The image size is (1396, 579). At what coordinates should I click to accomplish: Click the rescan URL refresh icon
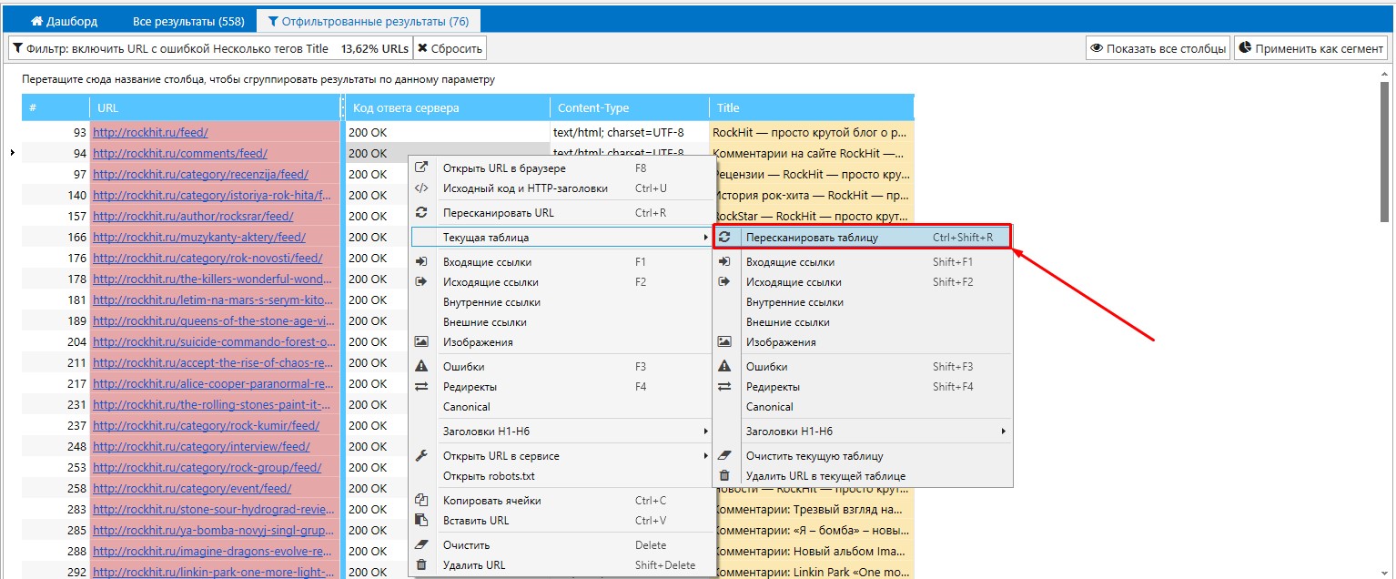click(x=421, y=213)
